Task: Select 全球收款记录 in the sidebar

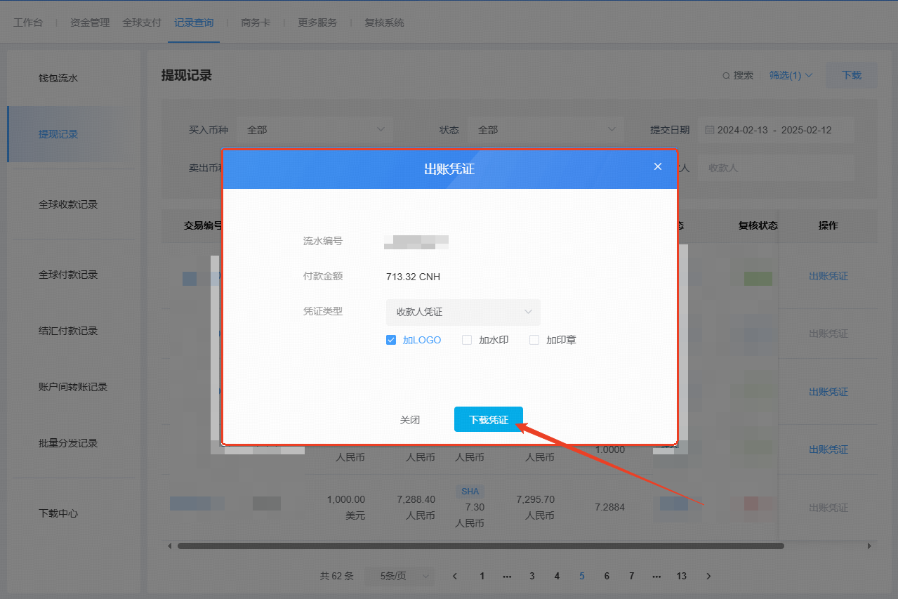Action: (68, 204)
